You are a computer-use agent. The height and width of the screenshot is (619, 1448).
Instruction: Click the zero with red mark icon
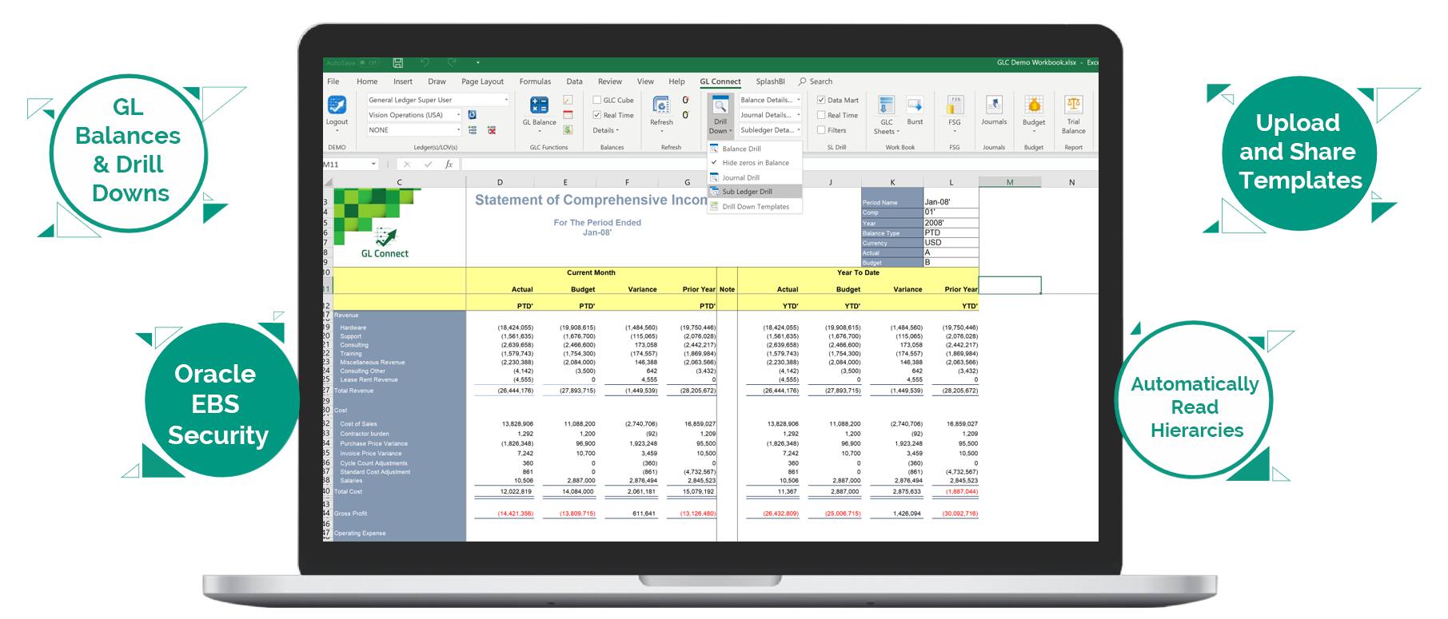point(685,100)
